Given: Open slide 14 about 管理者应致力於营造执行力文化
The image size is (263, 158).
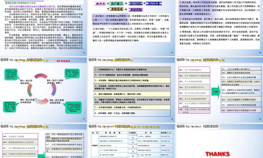Looking at the screenshot, I should click(43, 28).
